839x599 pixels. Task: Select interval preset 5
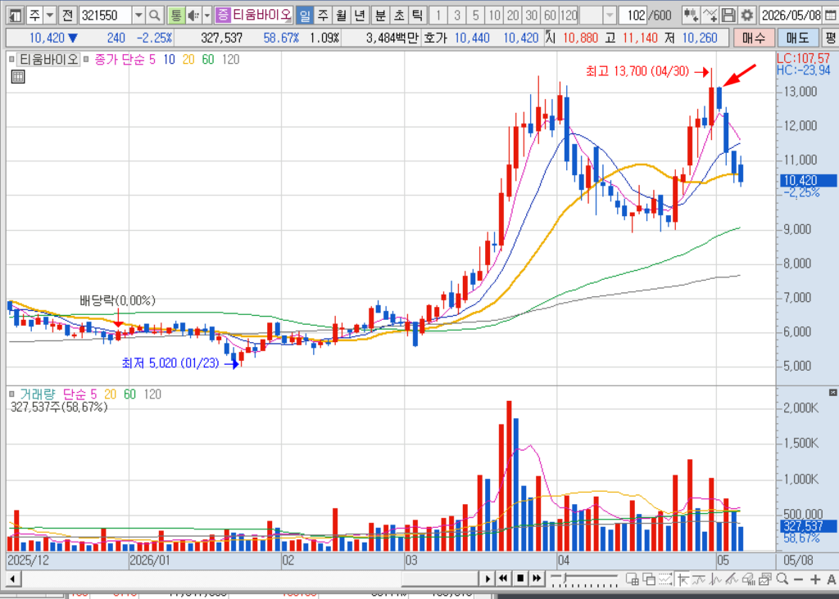476,16
